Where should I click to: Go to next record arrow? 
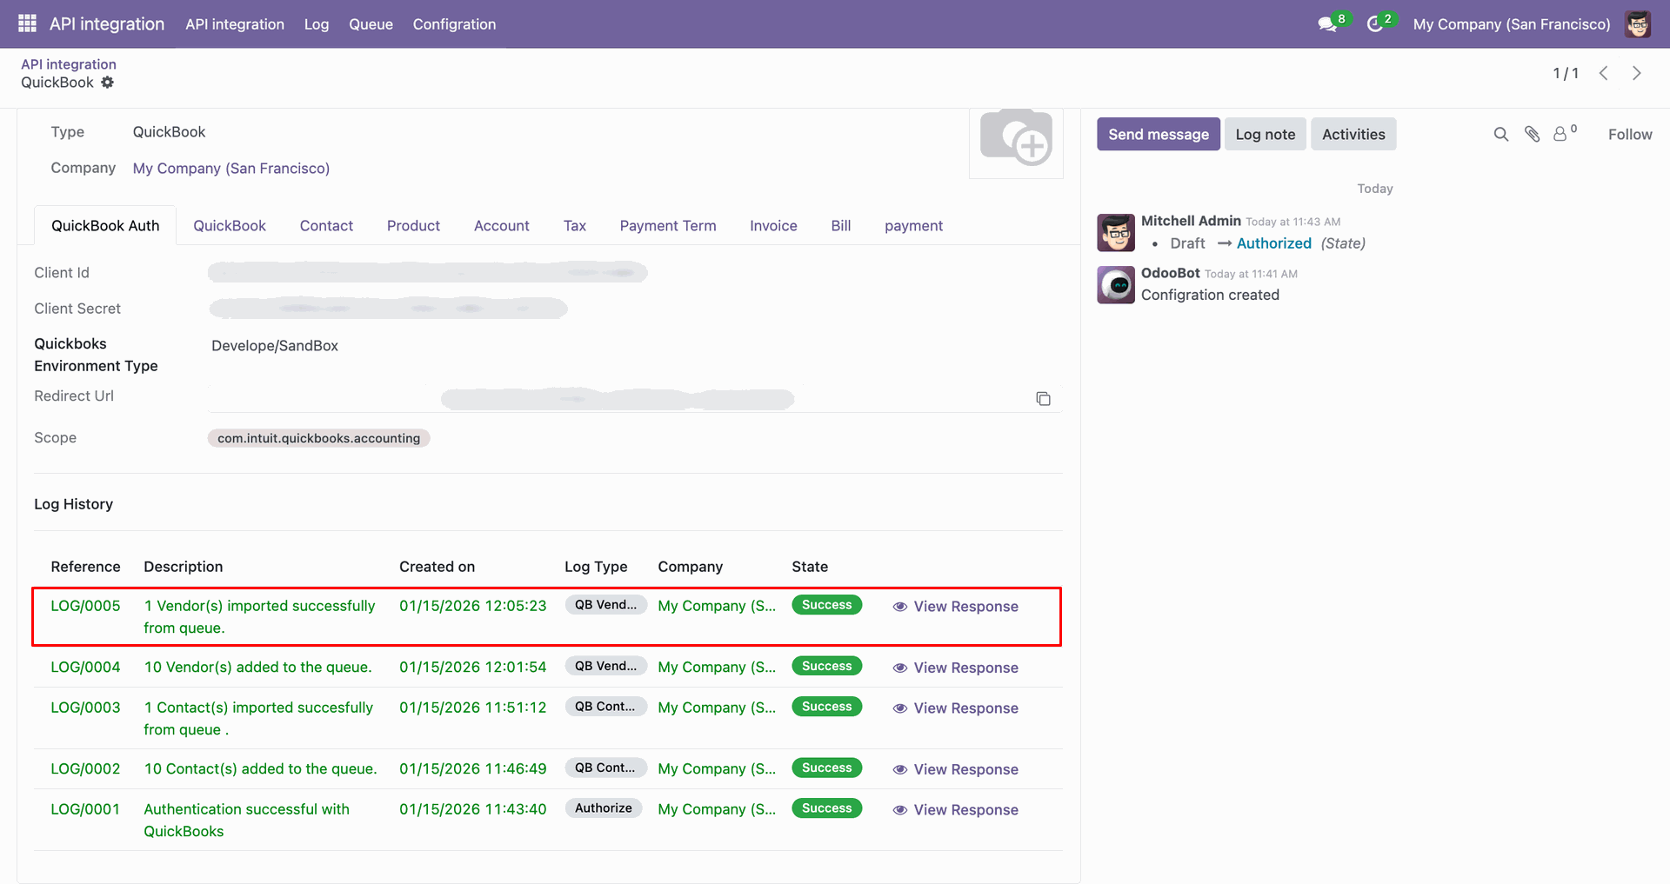pos(1636,73)
